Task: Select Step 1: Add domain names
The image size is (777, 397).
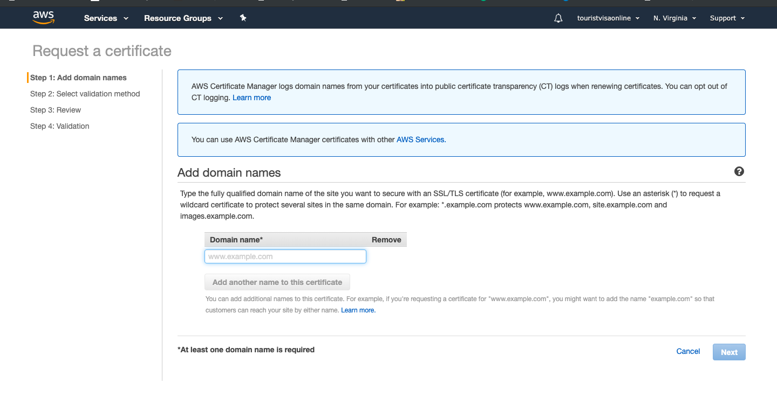Action: point(78,78)
